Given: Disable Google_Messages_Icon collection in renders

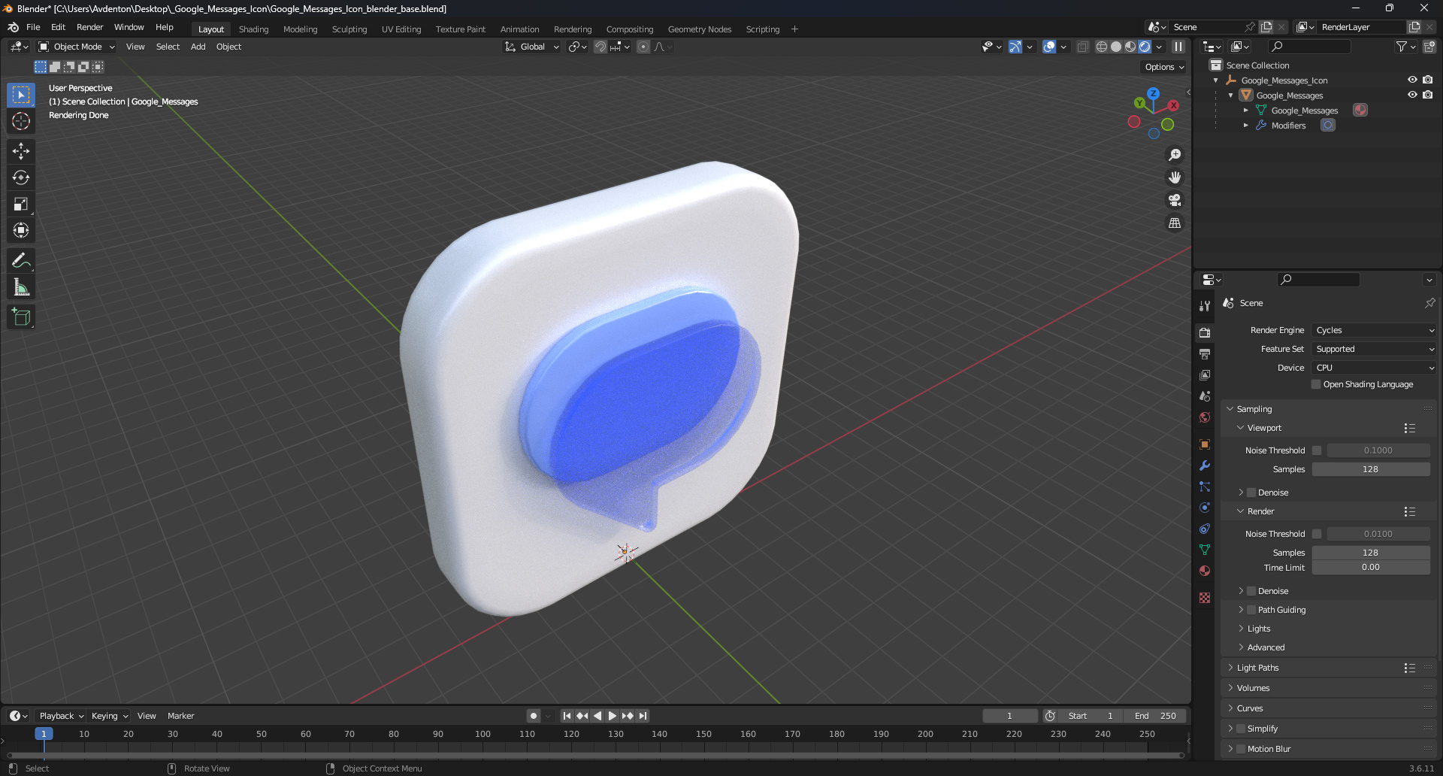Looking at the screenshot, I should [x=1427, y=80].
